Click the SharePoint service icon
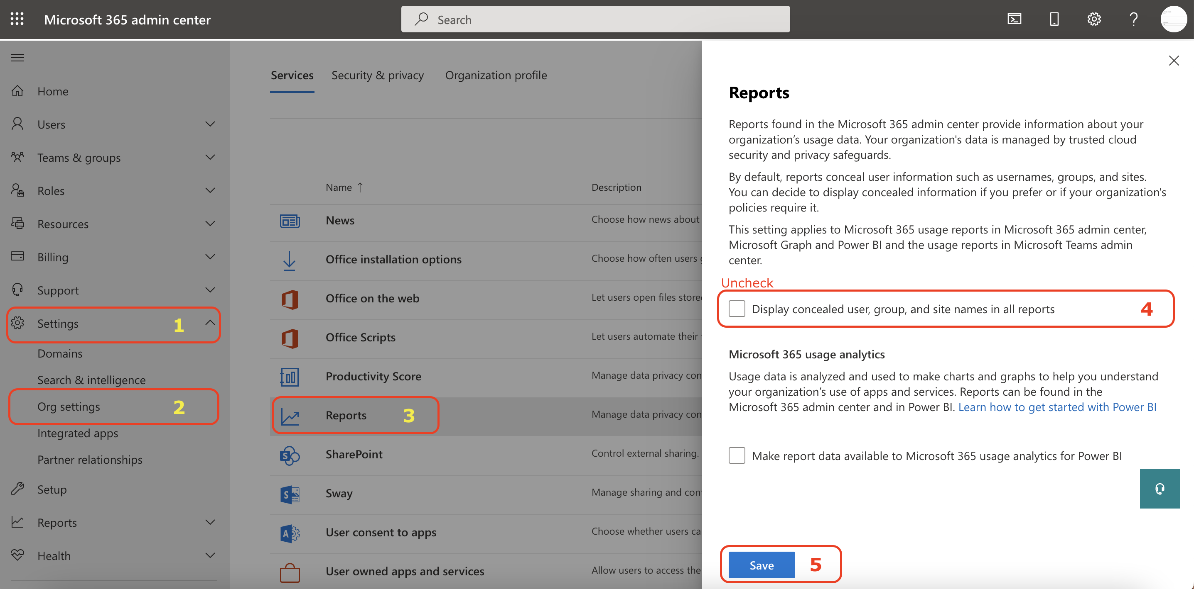Viewport: 1194px width, 589px height. click(x=290, y=455)
